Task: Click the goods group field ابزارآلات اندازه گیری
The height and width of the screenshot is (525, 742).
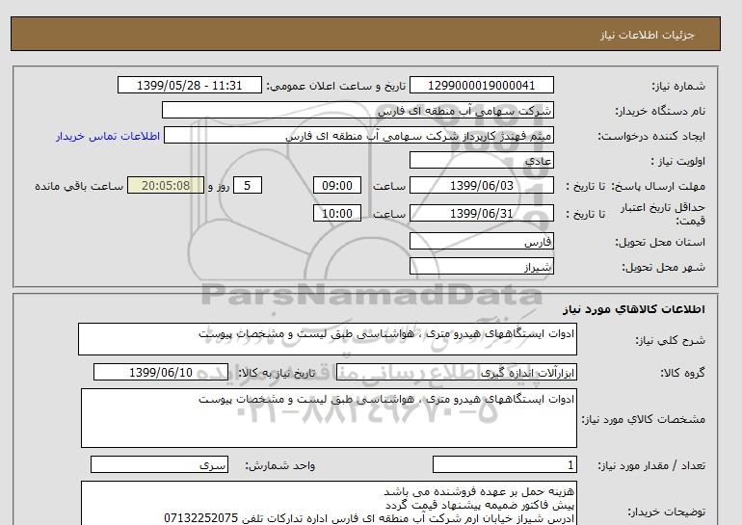Action: tap(456, 372)
